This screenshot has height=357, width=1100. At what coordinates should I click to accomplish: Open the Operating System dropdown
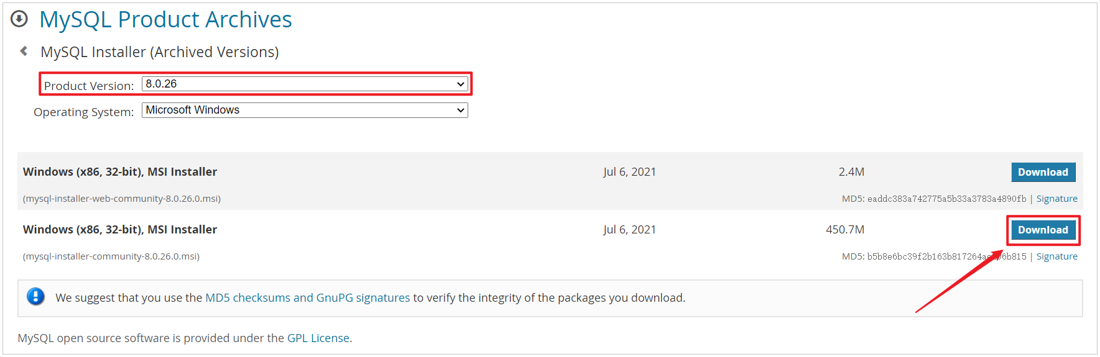pyautogui.click(x=305, y=110)
